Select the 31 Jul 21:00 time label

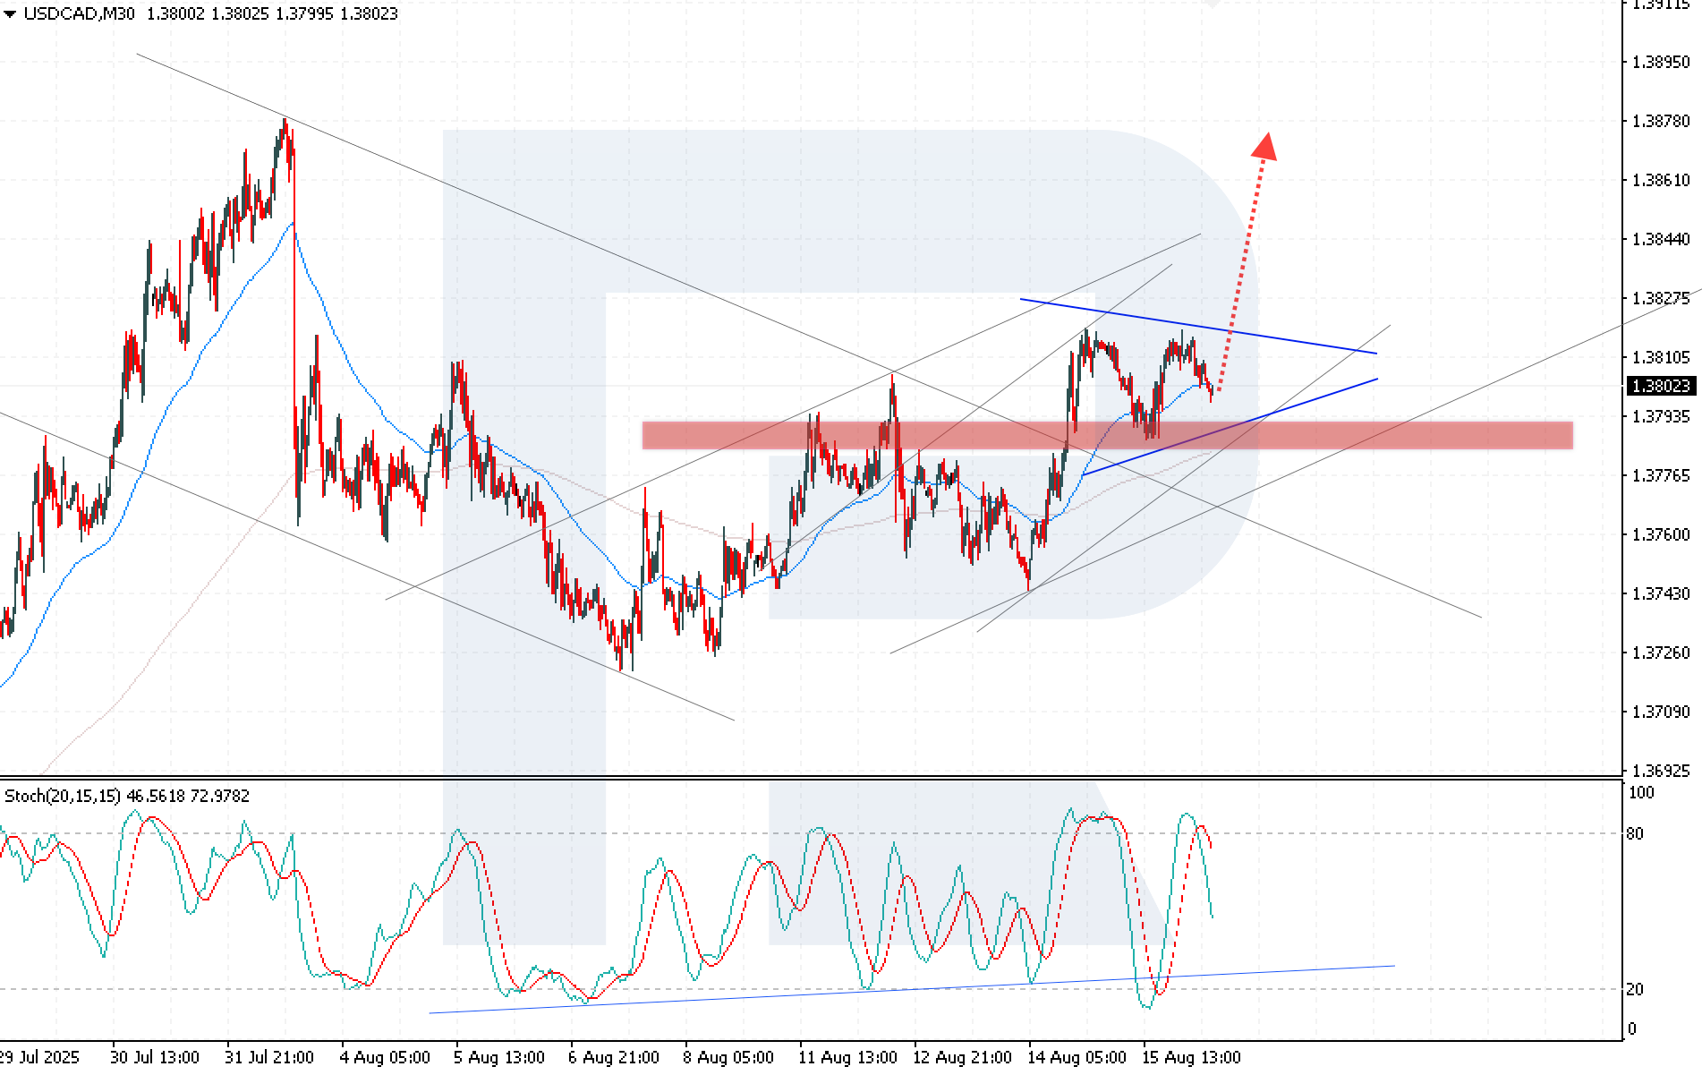tap(269, 1057)
